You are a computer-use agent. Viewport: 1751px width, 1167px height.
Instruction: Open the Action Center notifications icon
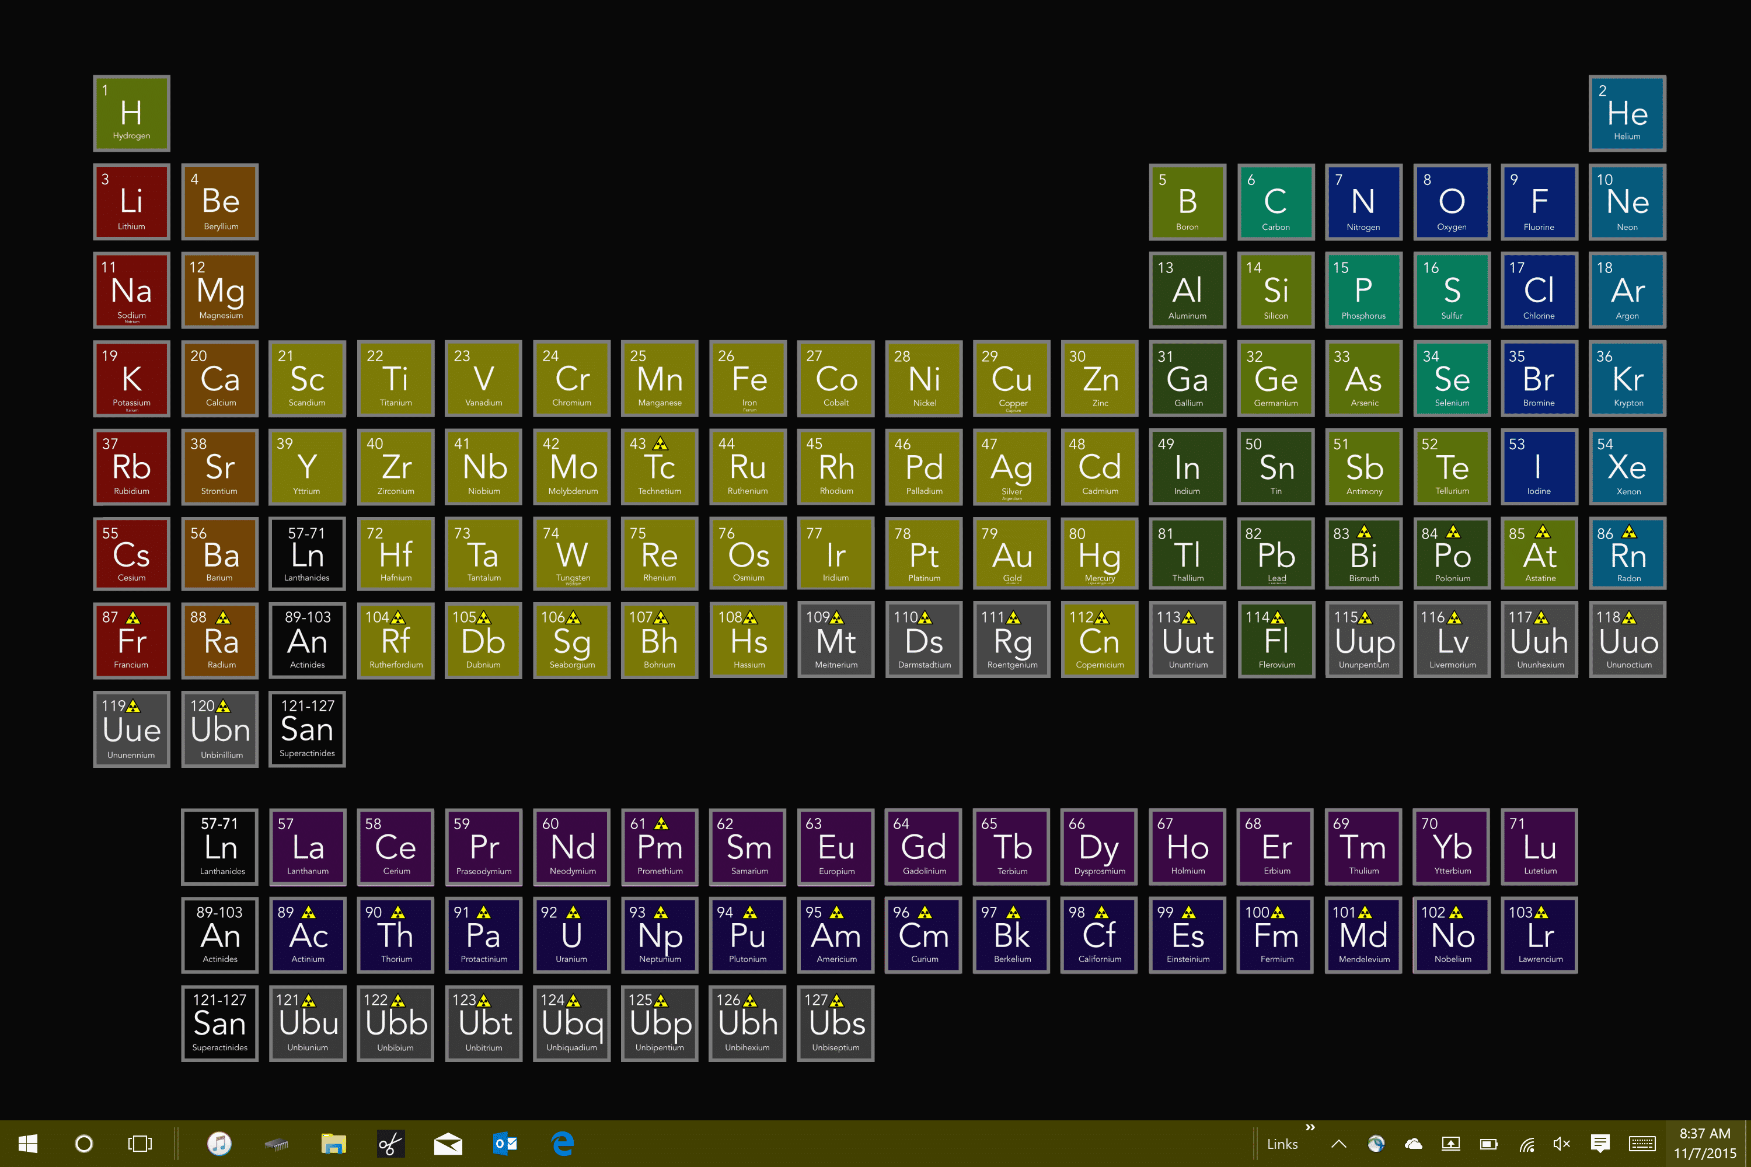pos(1600,1143)
